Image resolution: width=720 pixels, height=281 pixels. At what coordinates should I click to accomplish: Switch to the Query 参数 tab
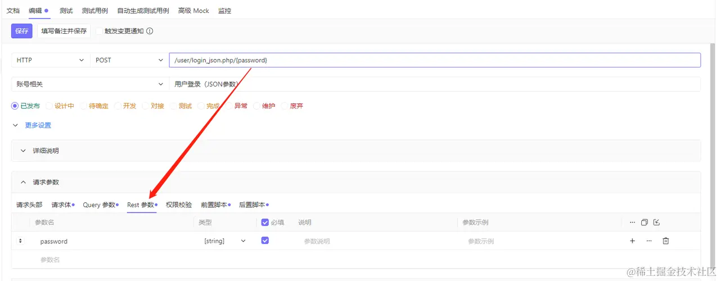(x=100, y=205)
